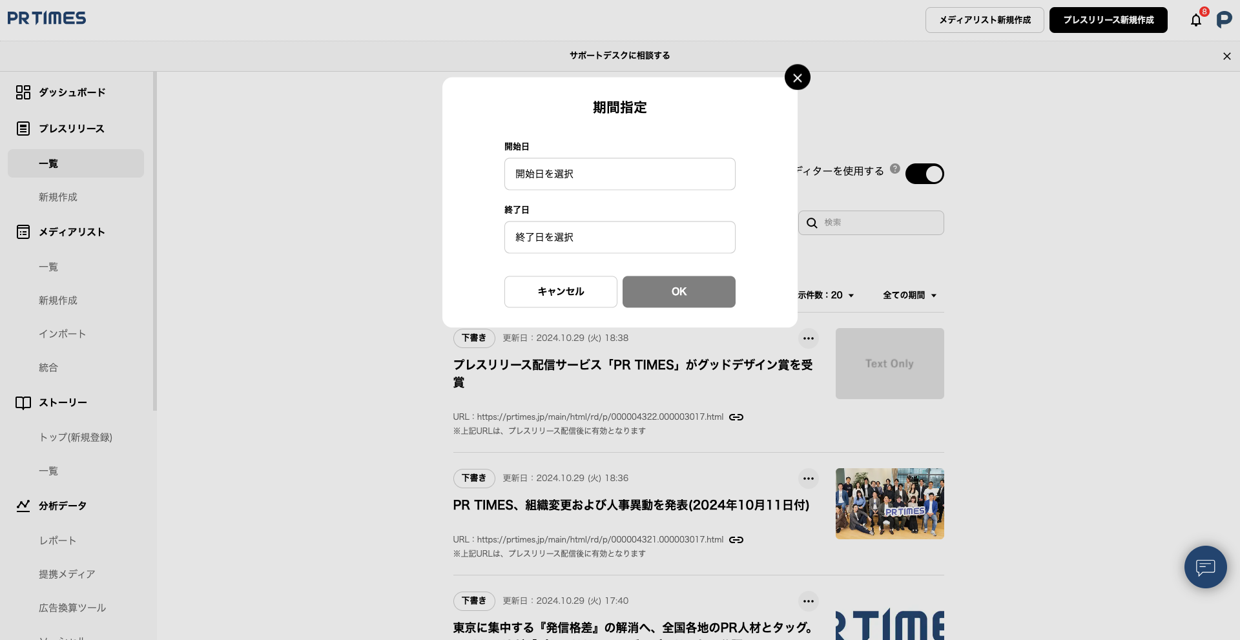Screen dimensions: 1240x640
Task: Close the 期間指定 dialog with the X button
Action: 798,77
